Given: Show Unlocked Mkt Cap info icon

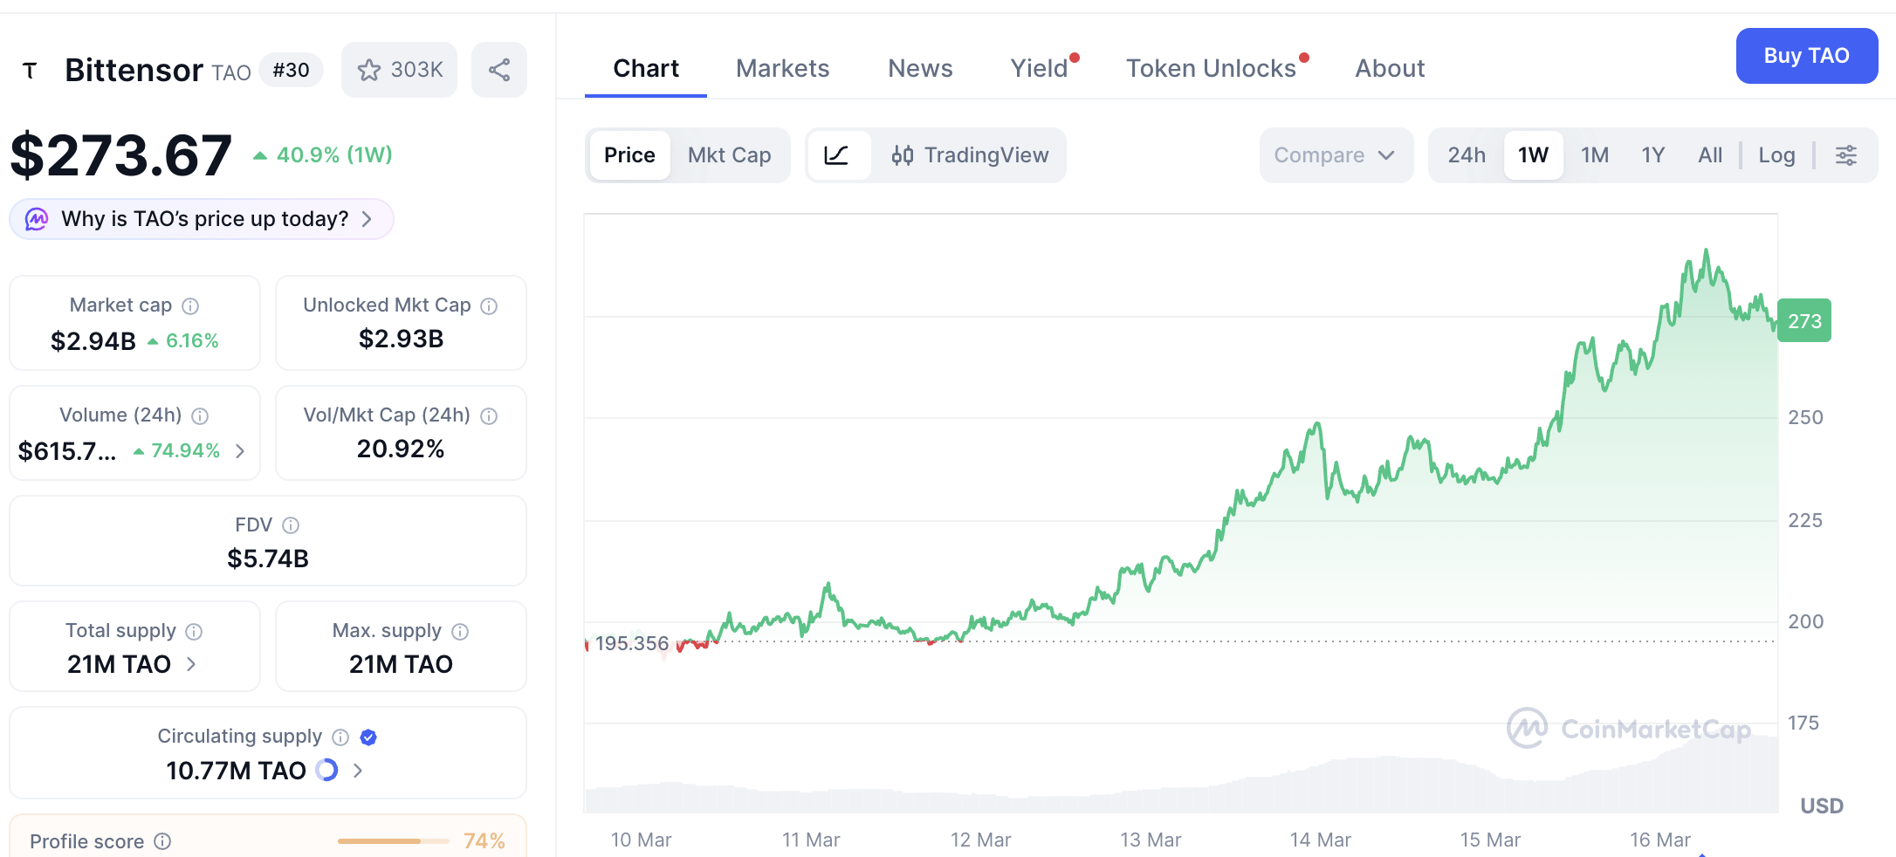Looking at the screenshot, I should point(489,305).
